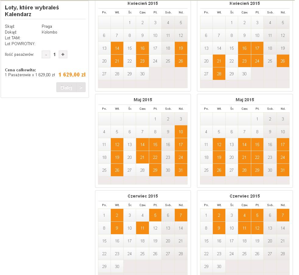Select June 2 in right Czerwiec calendar
This screenshot has width=299, height=275.
[219, 215]
